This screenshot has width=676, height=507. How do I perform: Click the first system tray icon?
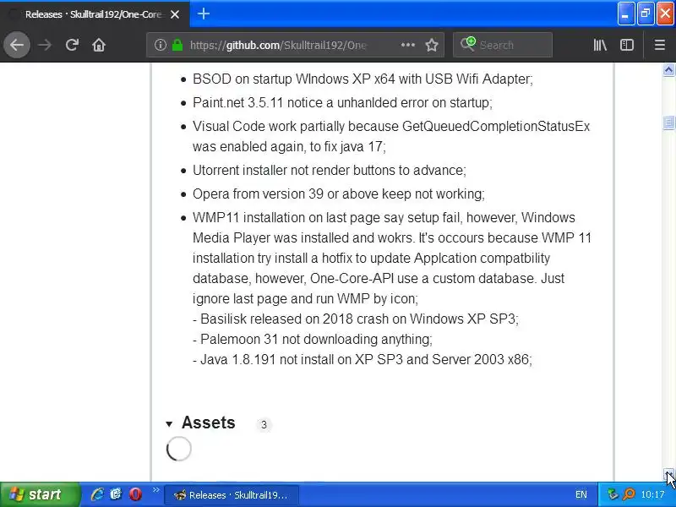pyautogui.click(x=612, y=494)
